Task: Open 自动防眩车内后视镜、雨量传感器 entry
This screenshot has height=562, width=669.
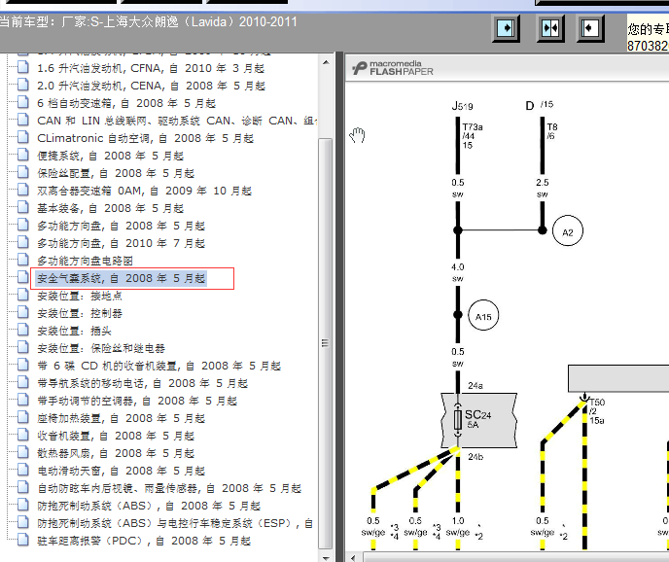Action: [x=169, y=488]
